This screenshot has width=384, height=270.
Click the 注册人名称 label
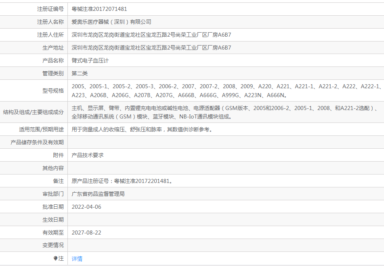tap(50, 22)
